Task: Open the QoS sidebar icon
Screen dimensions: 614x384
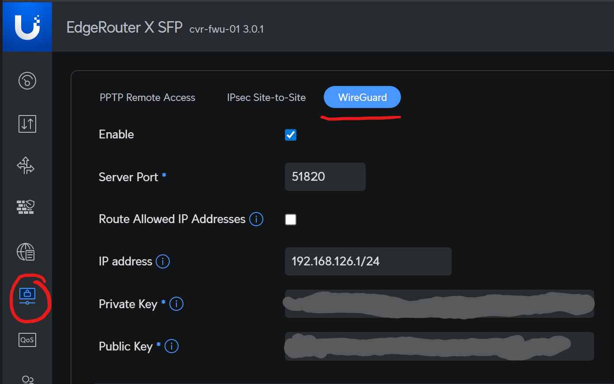Action: tap(27, 340)
